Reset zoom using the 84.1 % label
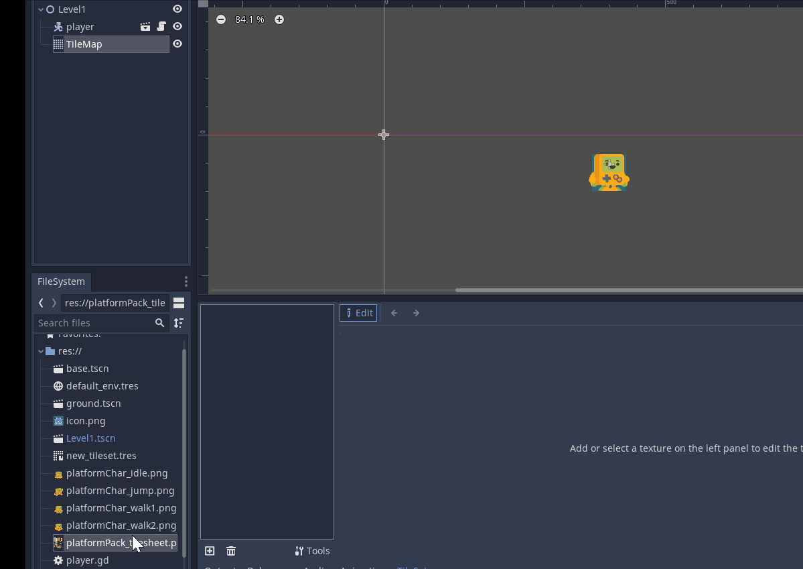 point(249,19)
